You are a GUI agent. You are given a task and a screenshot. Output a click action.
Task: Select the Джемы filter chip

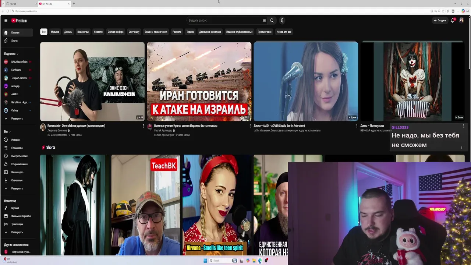pyautogui.click(x=68, y=32)
